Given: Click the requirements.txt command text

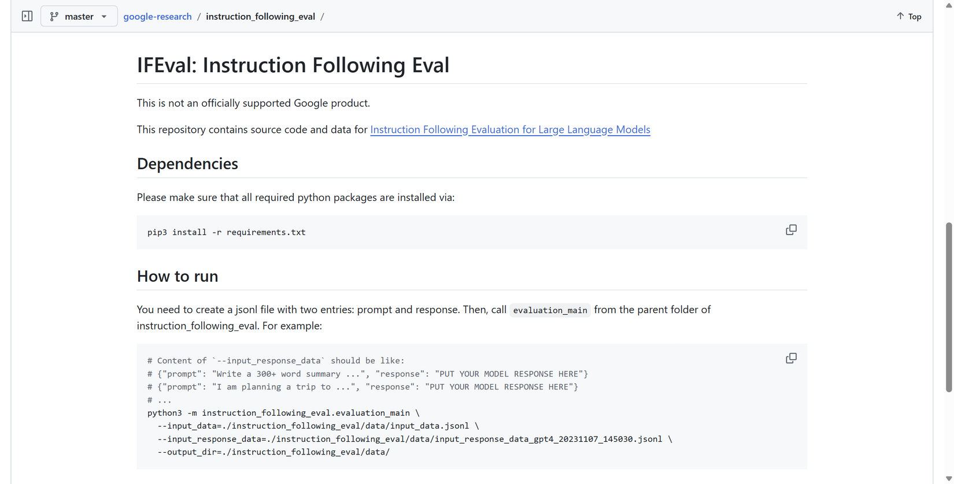Looking at the screenshot, I should point(266,232).
